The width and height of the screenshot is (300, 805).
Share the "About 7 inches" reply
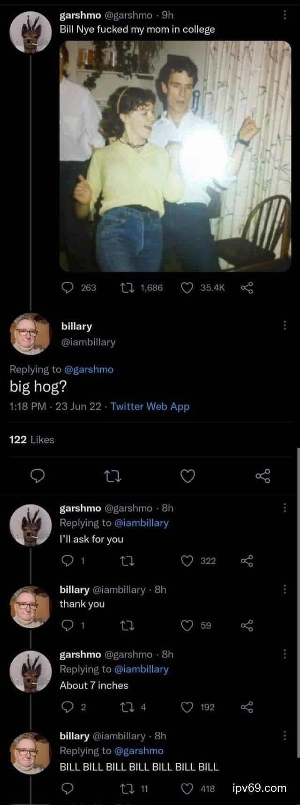247,707
